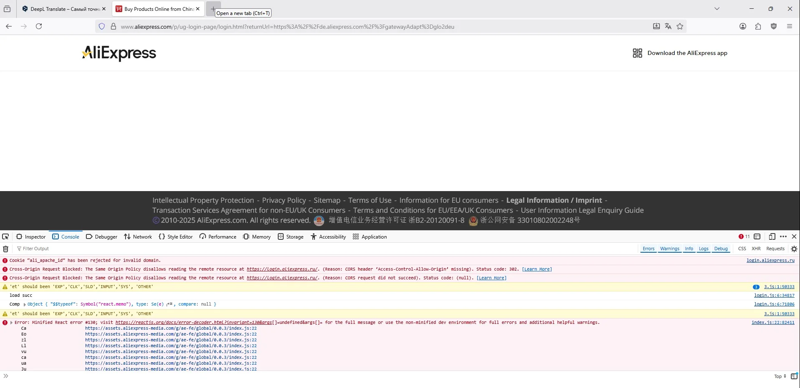Open the Storage tab
The height and width of the screenshot is (388, 800).
(291, 236)
